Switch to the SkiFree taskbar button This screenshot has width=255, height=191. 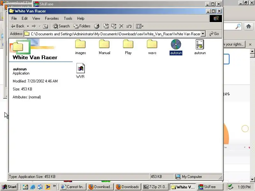tap(210, 187)
